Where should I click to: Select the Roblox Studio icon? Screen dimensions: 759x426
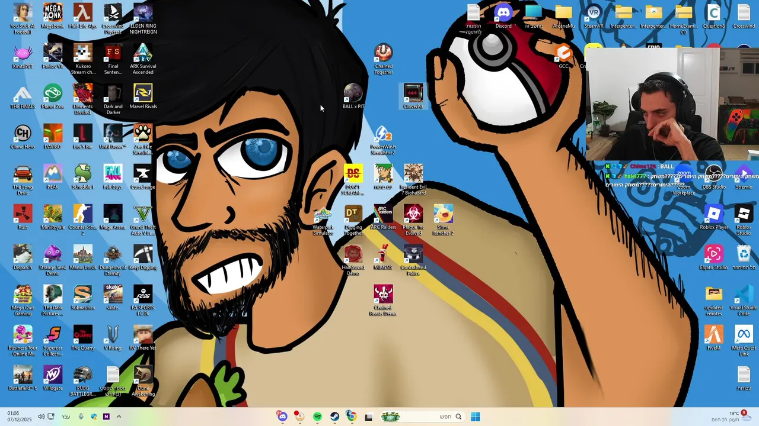744,220
